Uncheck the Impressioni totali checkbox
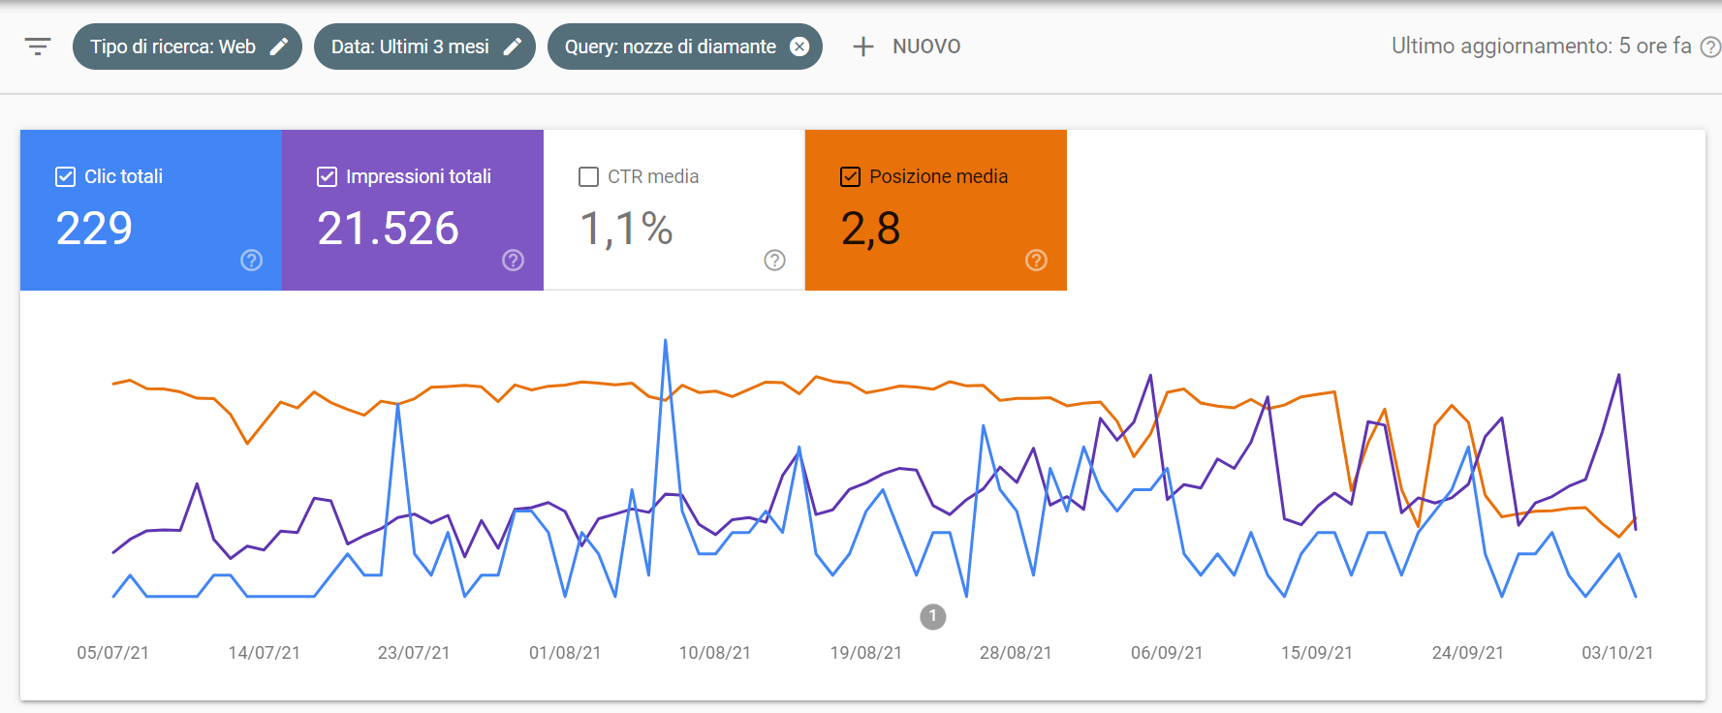The width and height of the screenshot is (1722, 713). (x=328, y=176)
